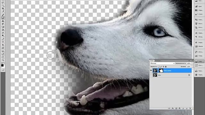Viewport: 205px width, 115px height.
Task: Click the Add Layer Mask button
Action: pyautogui.click(x=176, y=108)
